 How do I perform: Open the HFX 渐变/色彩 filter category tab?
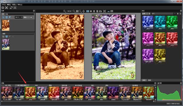tap(22, 85)
